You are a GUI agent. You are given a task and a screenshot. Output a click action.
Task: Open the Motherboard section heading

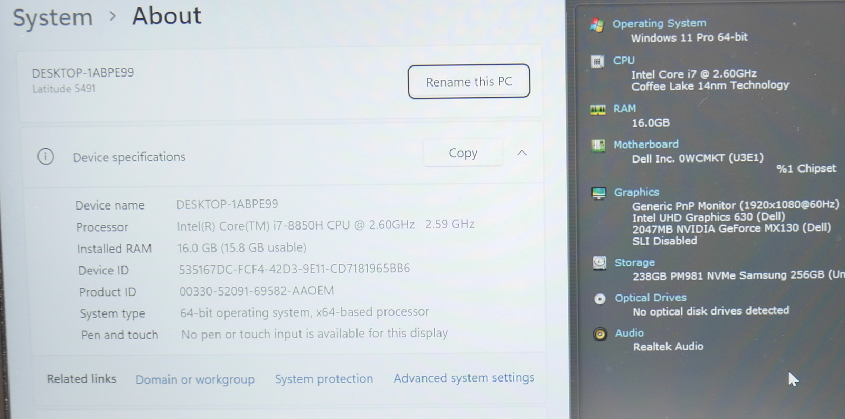(x=646, y=144)
